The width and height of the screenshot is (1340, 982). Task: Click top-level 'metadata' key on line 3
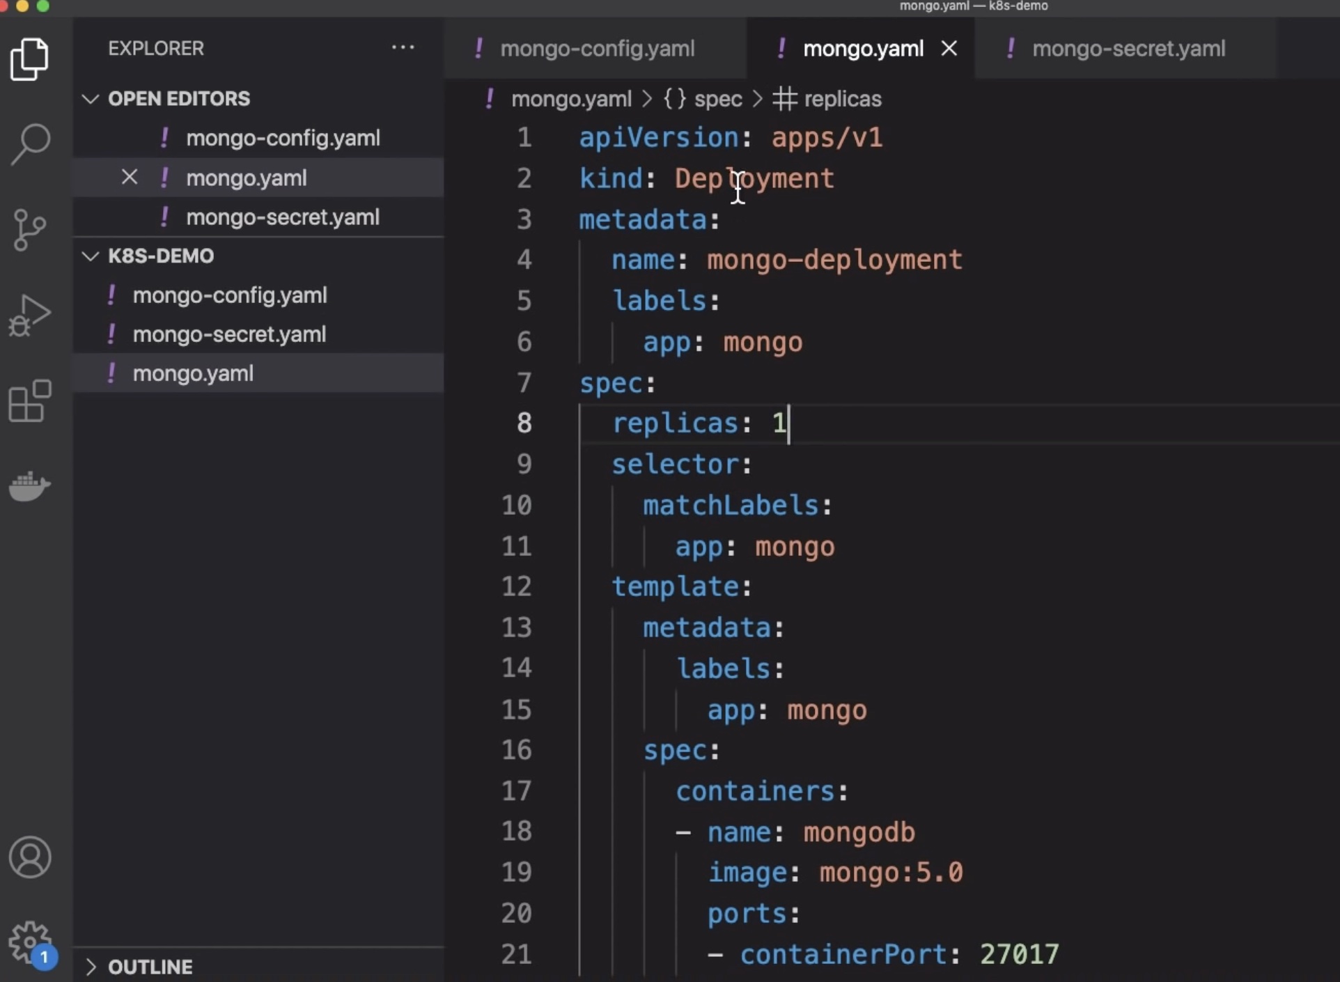click(643, 220)
